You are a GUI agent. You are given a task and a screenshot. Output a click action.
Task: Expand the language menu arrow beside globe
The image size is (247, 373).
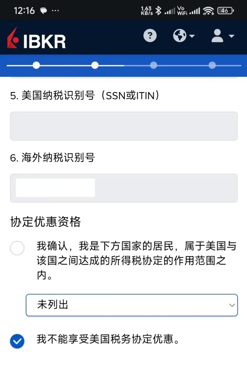point(192,36)
